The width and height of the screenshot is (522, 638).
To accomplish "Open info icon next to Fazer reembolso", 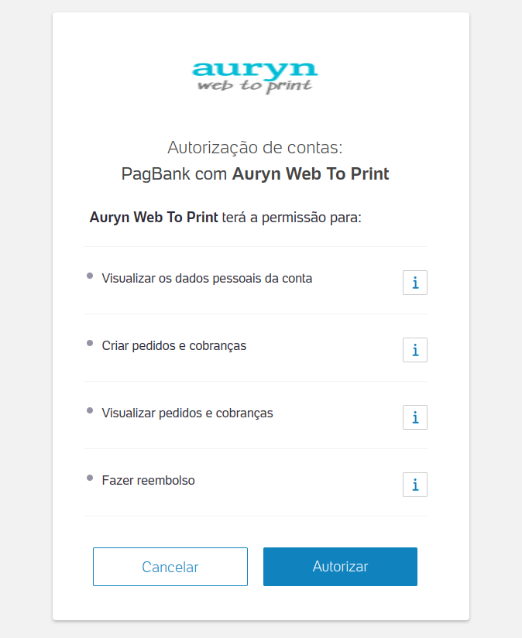I will pyautogui.click(x=414, y=485).
